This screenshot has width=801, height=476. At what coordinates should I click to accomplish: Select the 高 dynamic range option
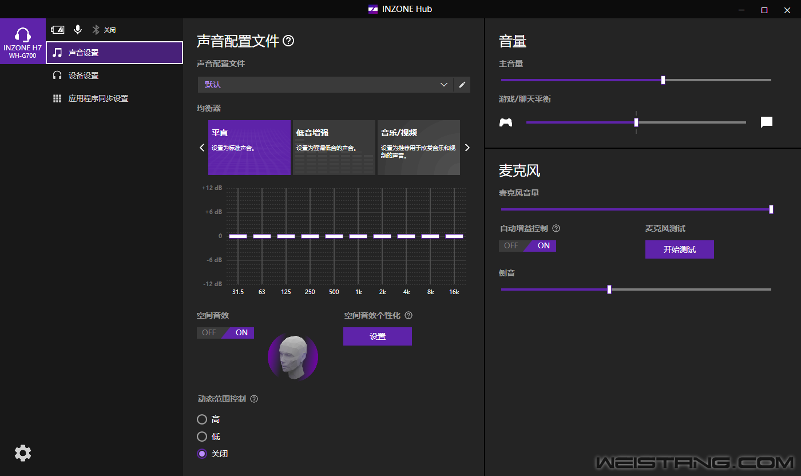coord(202,419)
